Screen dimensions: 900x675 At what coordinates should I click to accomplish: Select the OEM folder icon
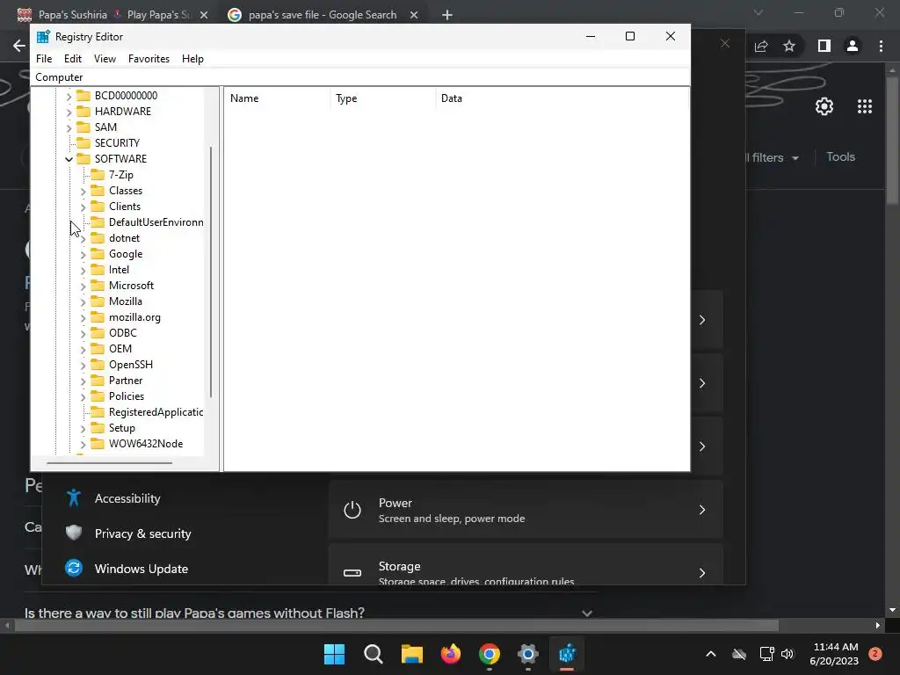[98, 349]
